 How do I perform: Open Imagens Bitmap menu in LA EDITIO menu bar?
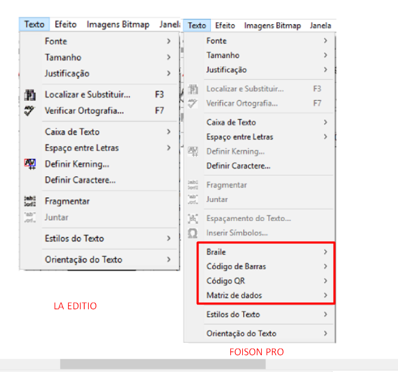118,24
